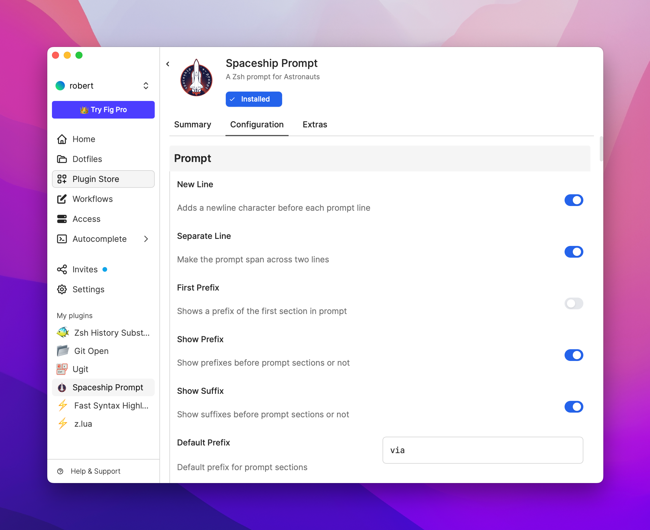Click the z.lua lightning icon
Screen dimensions: 650x530
tap(63, 424)
